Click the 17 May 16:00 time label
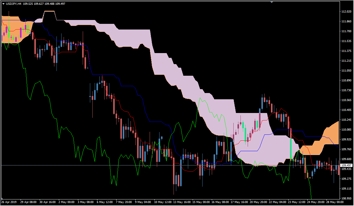The height and width of the screenshot is (206, 354). 239,202
